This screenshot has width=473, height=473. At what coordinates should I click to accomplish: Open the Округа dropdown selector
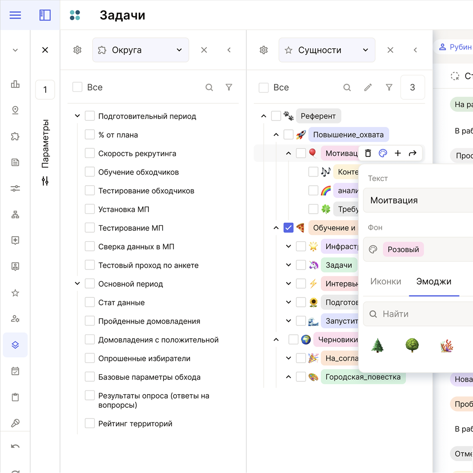pos(141,50)
